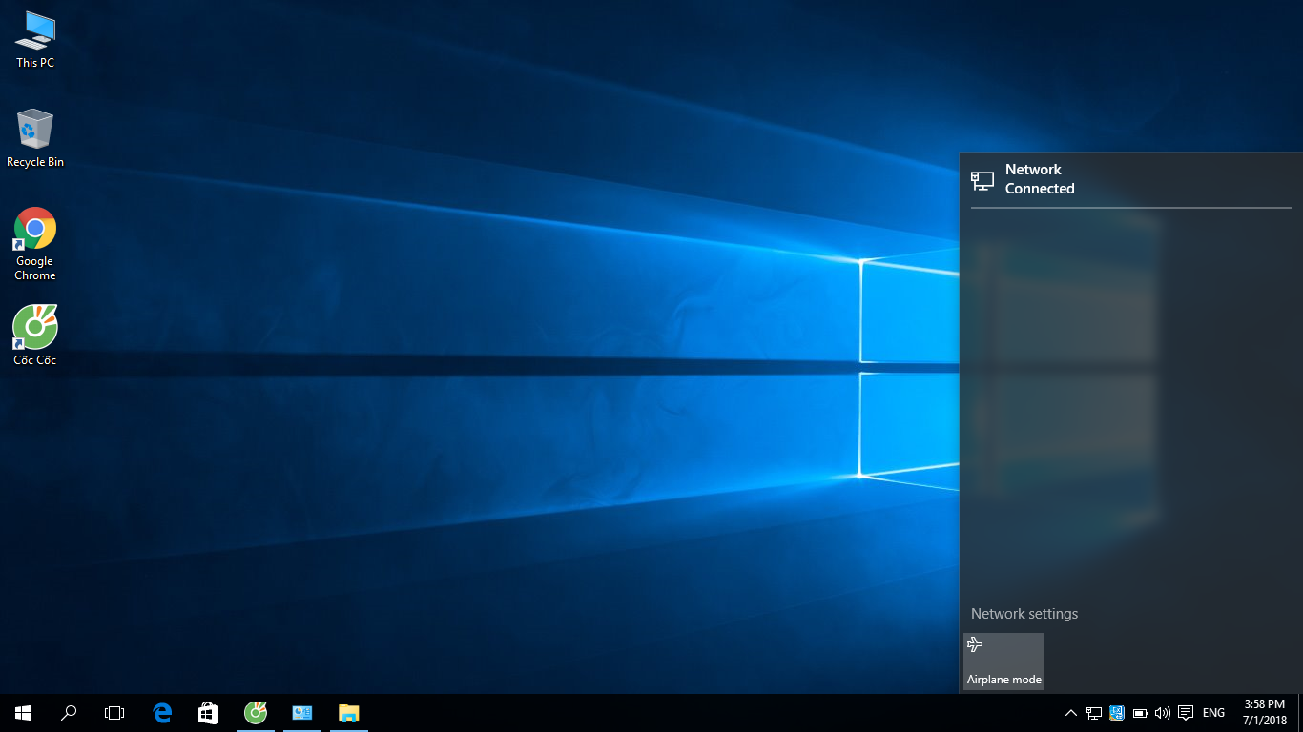Screen dimensions: 1303x732
Task: Open the Network settings link
Action: pyautogui.click(x=1024, y=614)
